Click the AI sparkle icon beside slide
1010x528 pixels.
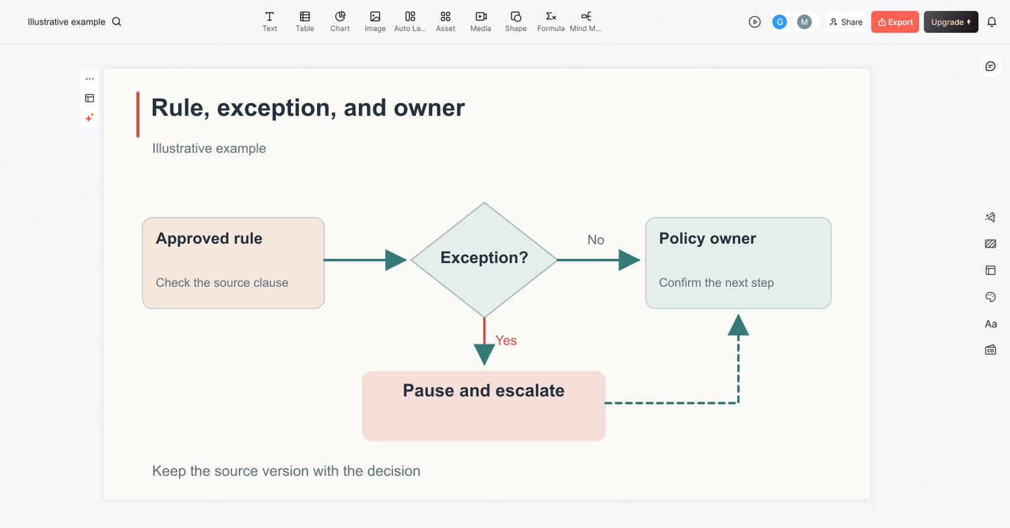(90, 118)
